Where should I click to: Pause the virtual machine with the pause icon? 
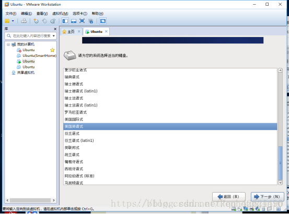tap(7, 21)
